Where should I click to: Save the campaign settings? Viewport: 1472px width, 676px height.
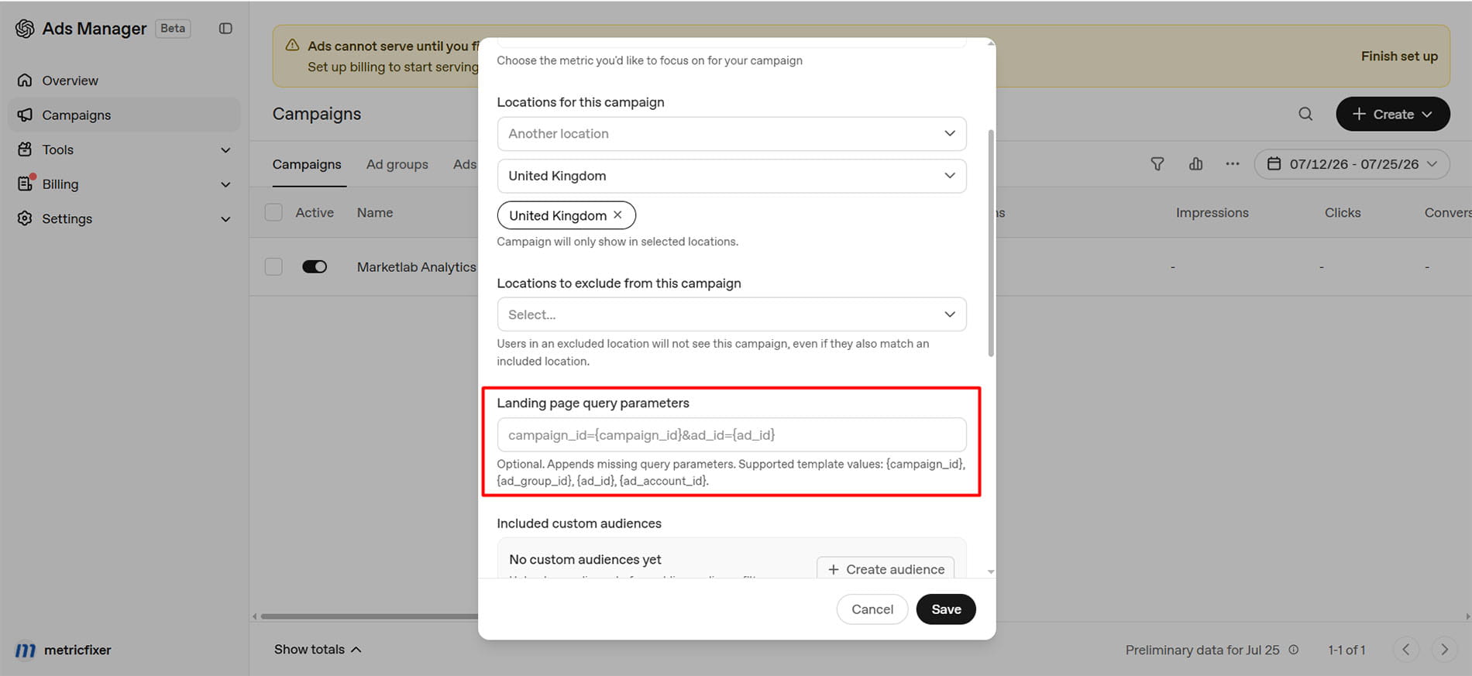(946, 609)
